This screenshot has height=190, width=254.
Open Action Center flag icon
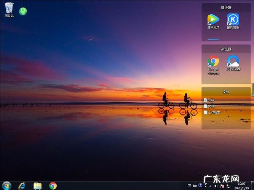coord(222,186)
